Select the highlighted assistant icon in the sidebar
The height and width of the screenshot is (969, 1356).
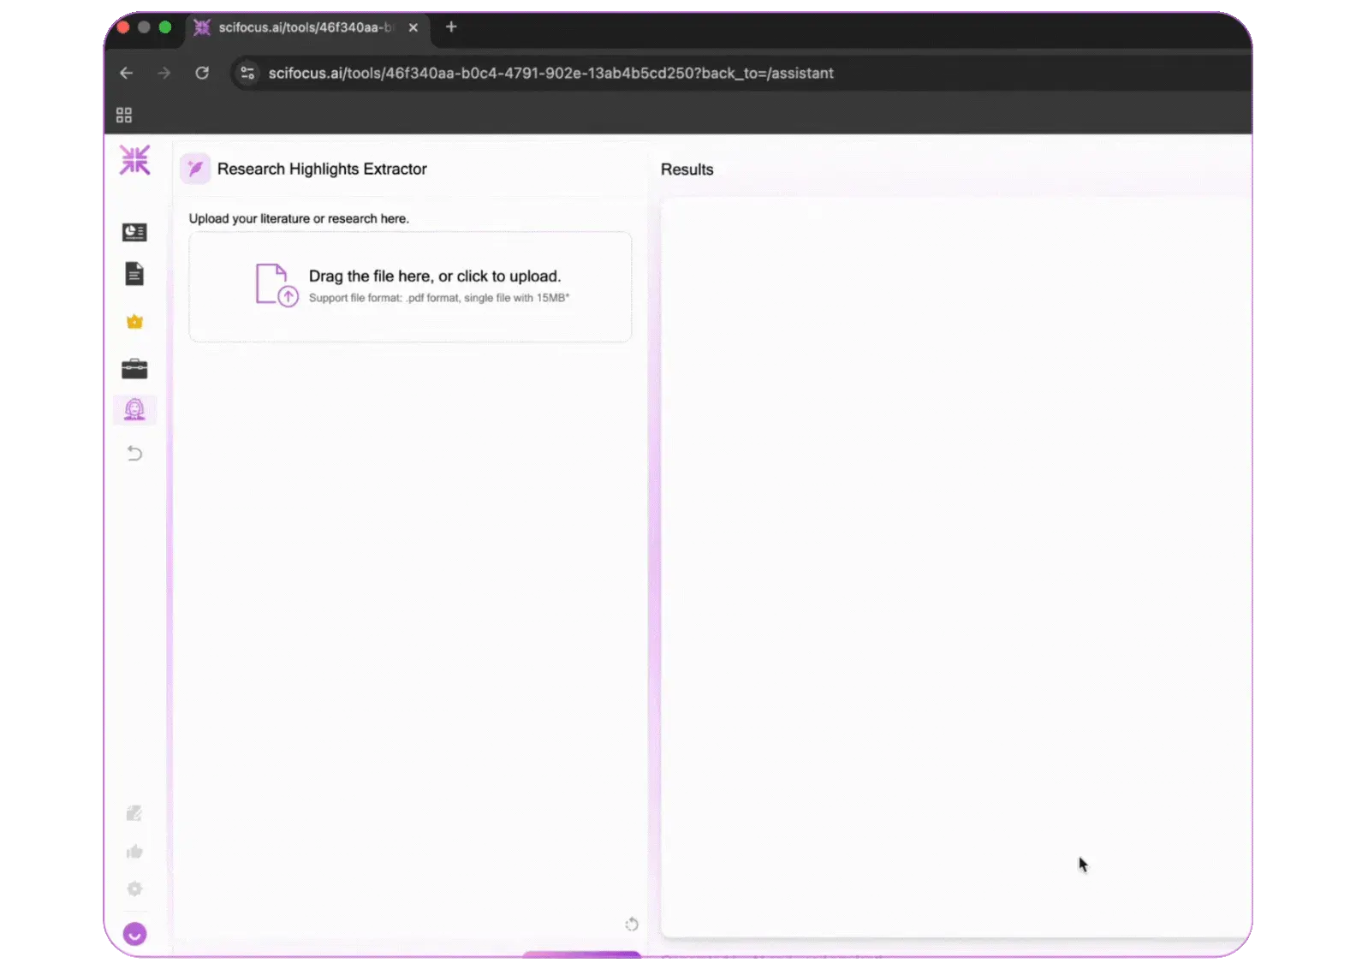coord(134,410)
